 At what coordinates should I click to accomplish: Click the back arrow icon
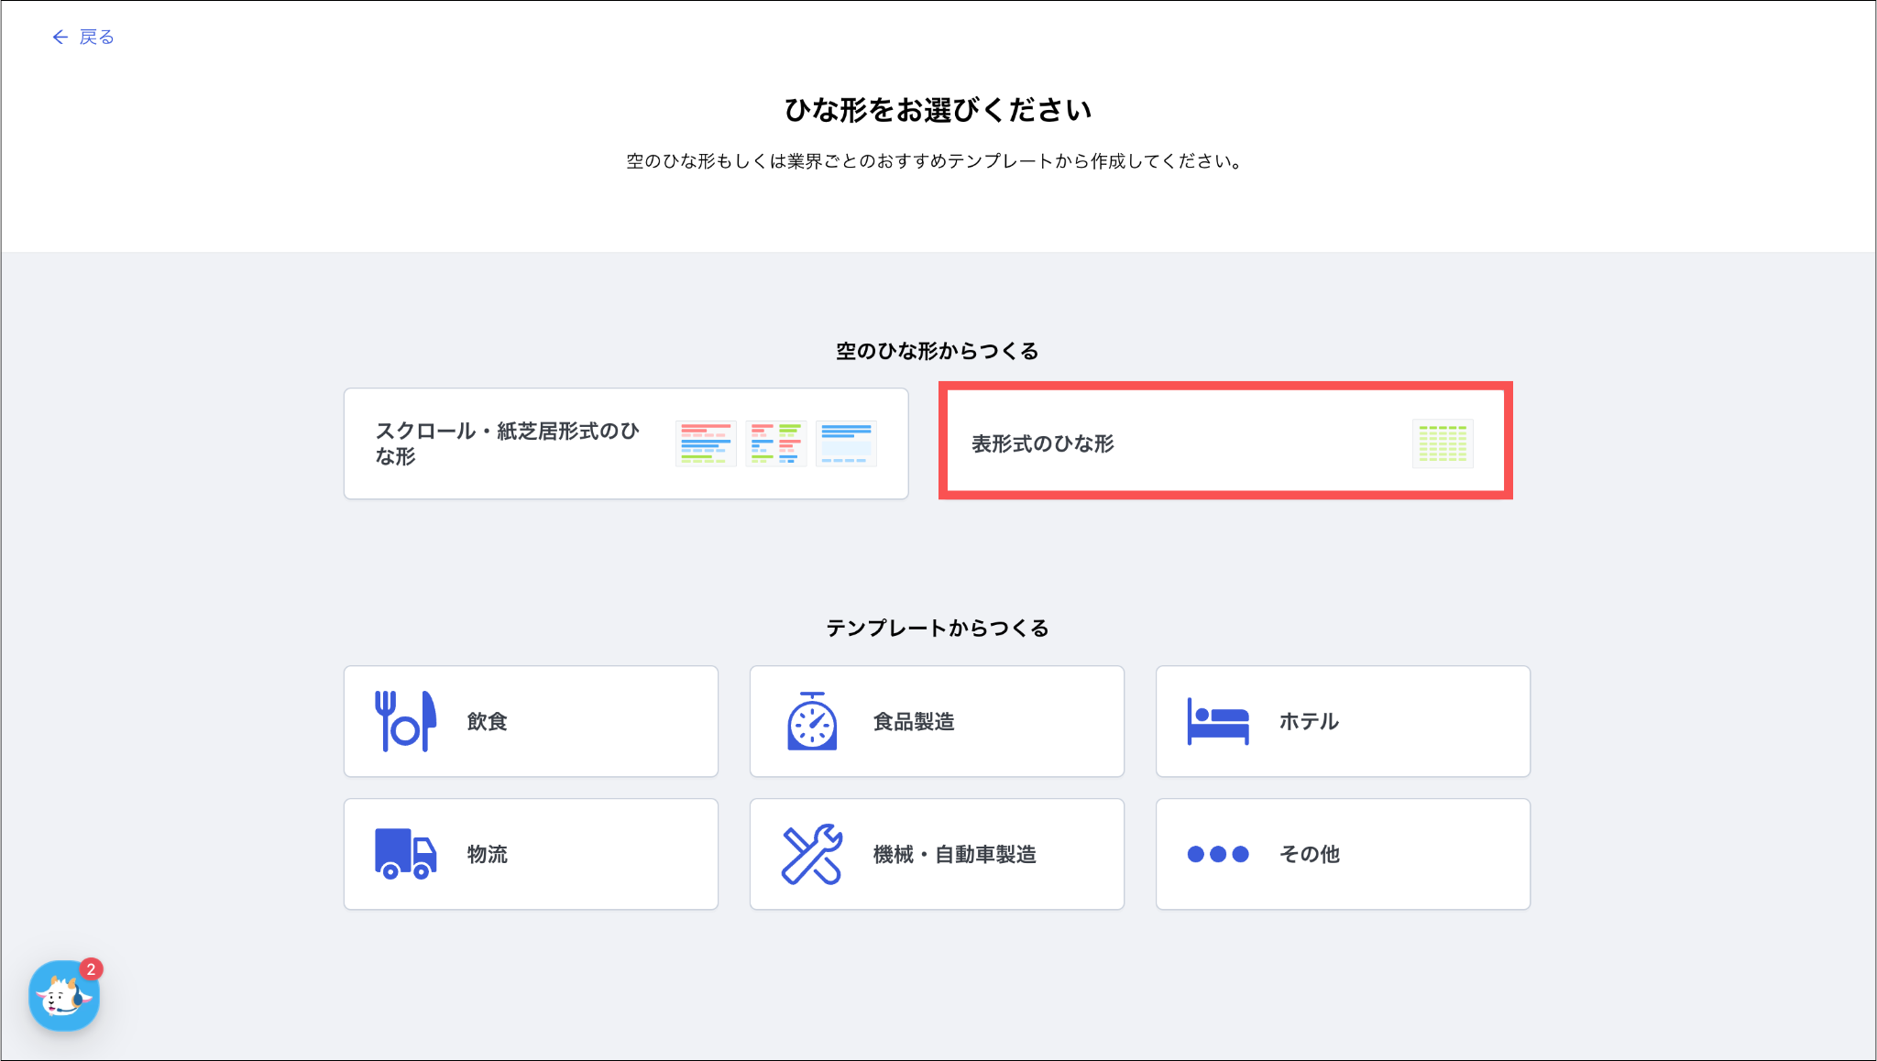pos(60,37)
